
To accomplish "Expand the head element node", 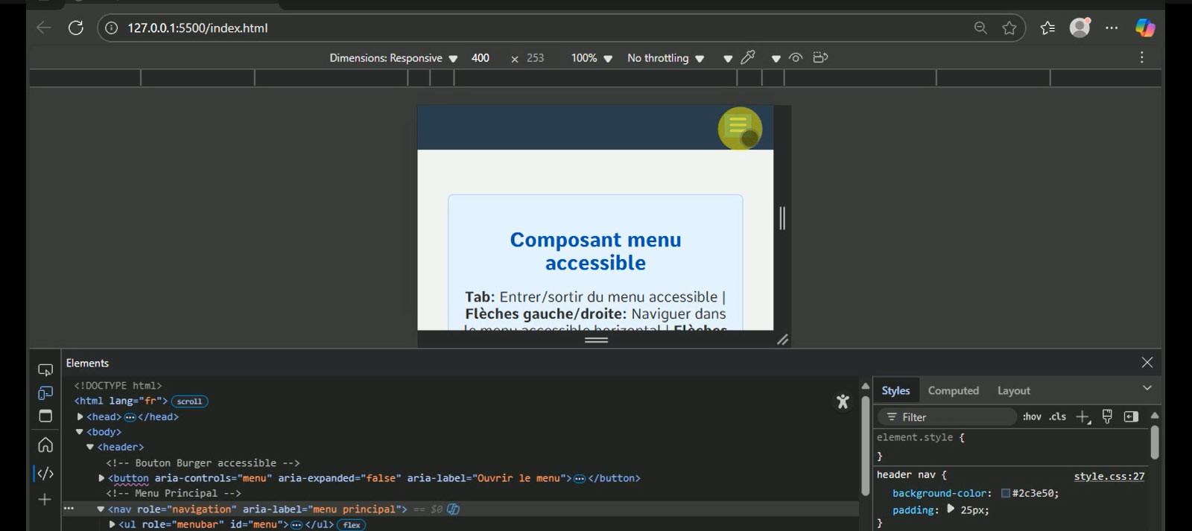I will [x=80, y=417].
